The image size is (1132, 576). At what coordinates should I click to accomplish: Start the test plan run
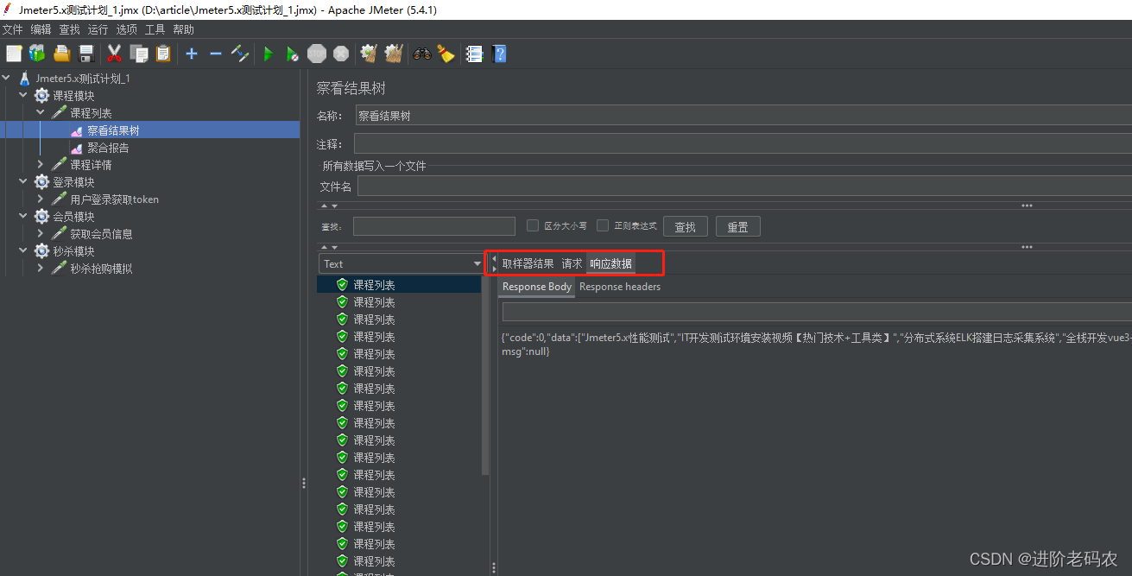click(268, 54)
